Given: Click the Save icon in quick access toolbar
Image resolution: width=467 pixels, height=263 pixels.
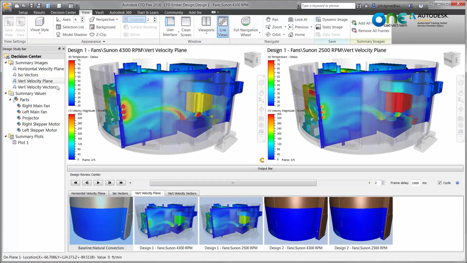Looking at the screenshot, I should (x=32, y=6).
